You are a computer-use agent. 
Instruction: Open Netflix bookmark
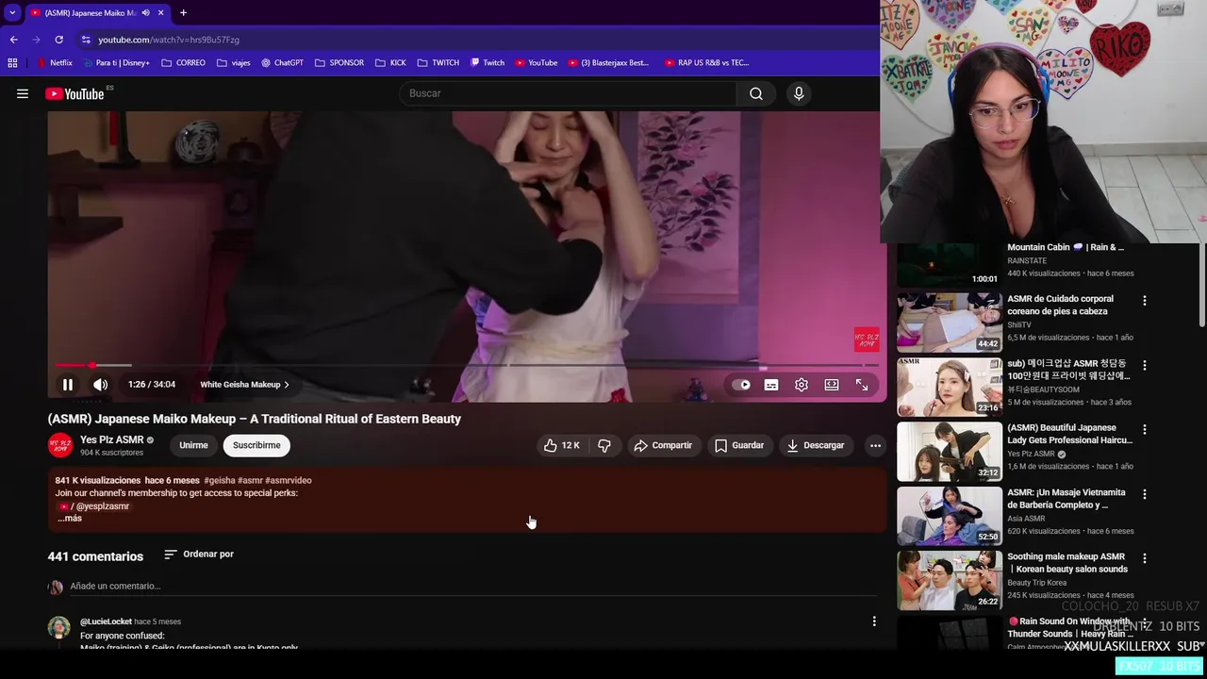click(55, 63)
